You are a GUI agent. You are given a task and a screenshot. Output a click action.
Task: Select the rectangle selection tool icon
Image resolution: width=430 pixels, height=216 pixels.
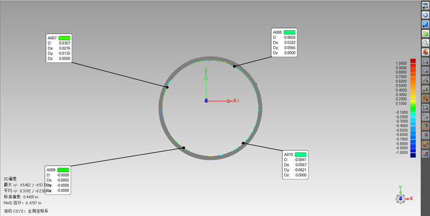[x=425, y=62]
